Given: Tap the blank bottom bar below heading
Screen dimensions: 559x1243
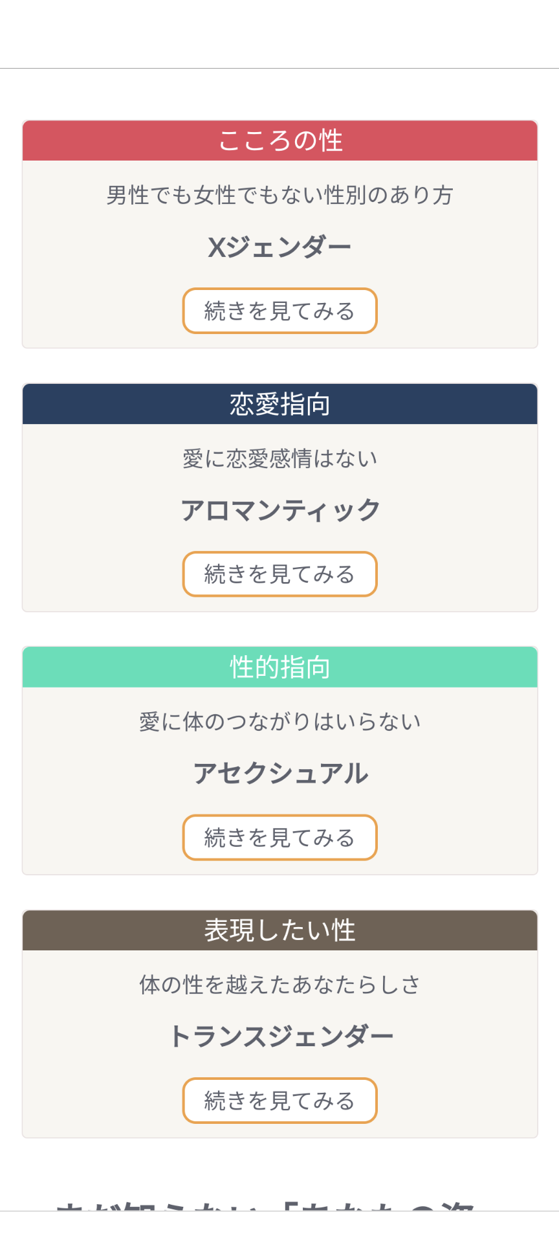Looking at the screenshot, I should pos(279,1227).
